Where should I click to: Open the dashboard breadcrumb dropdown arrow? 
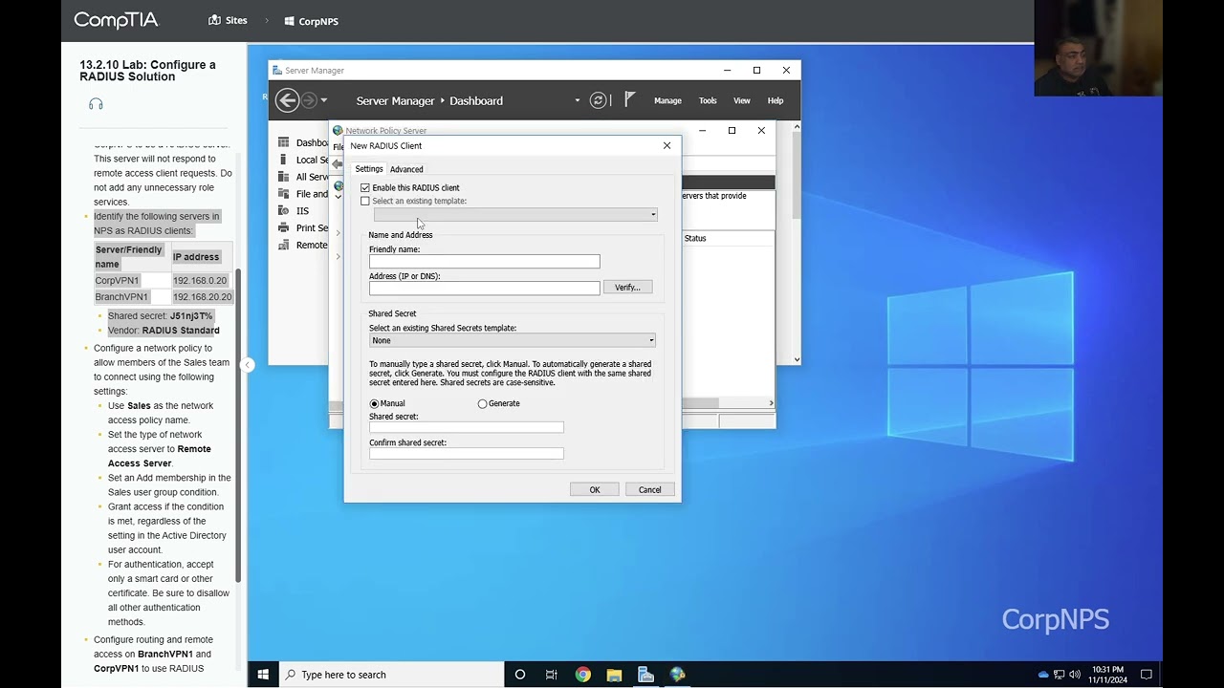tap(577, 100)
